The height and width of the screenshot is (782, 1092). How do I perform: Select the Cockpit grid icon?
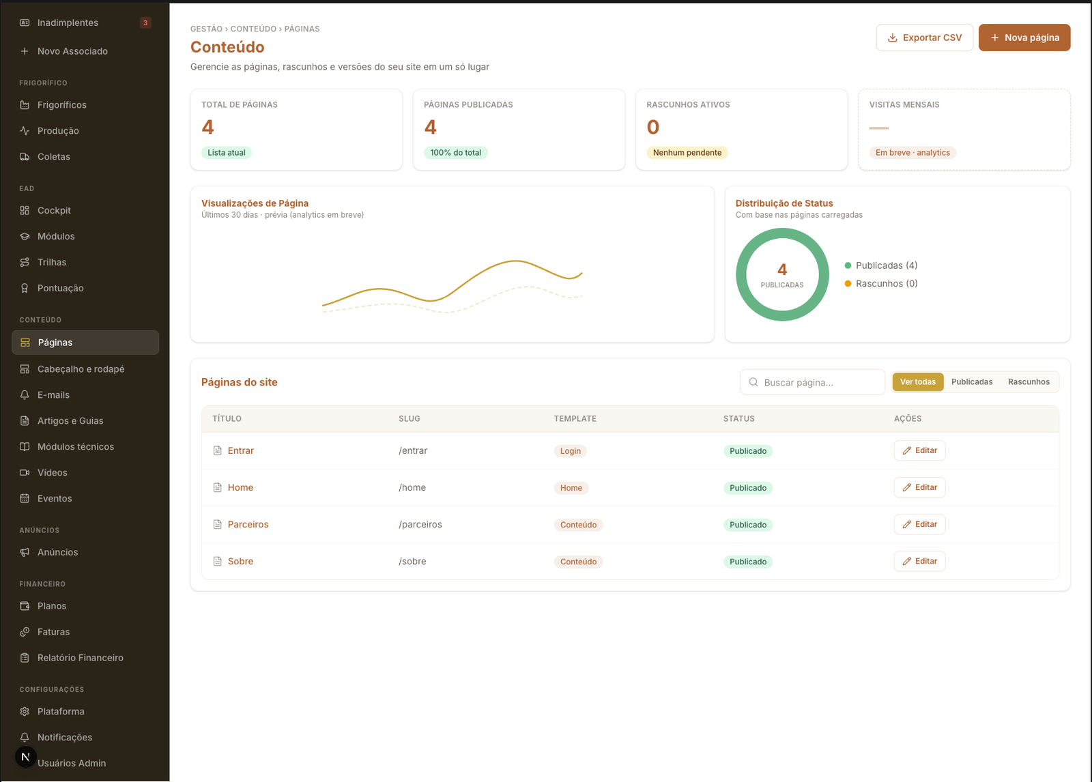point(25,211)
